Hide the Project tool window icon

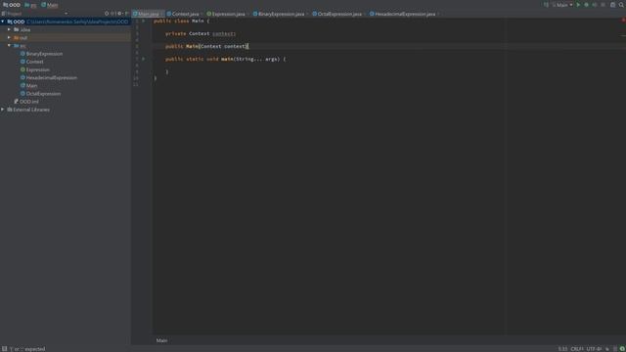click(x=126, y=14)
